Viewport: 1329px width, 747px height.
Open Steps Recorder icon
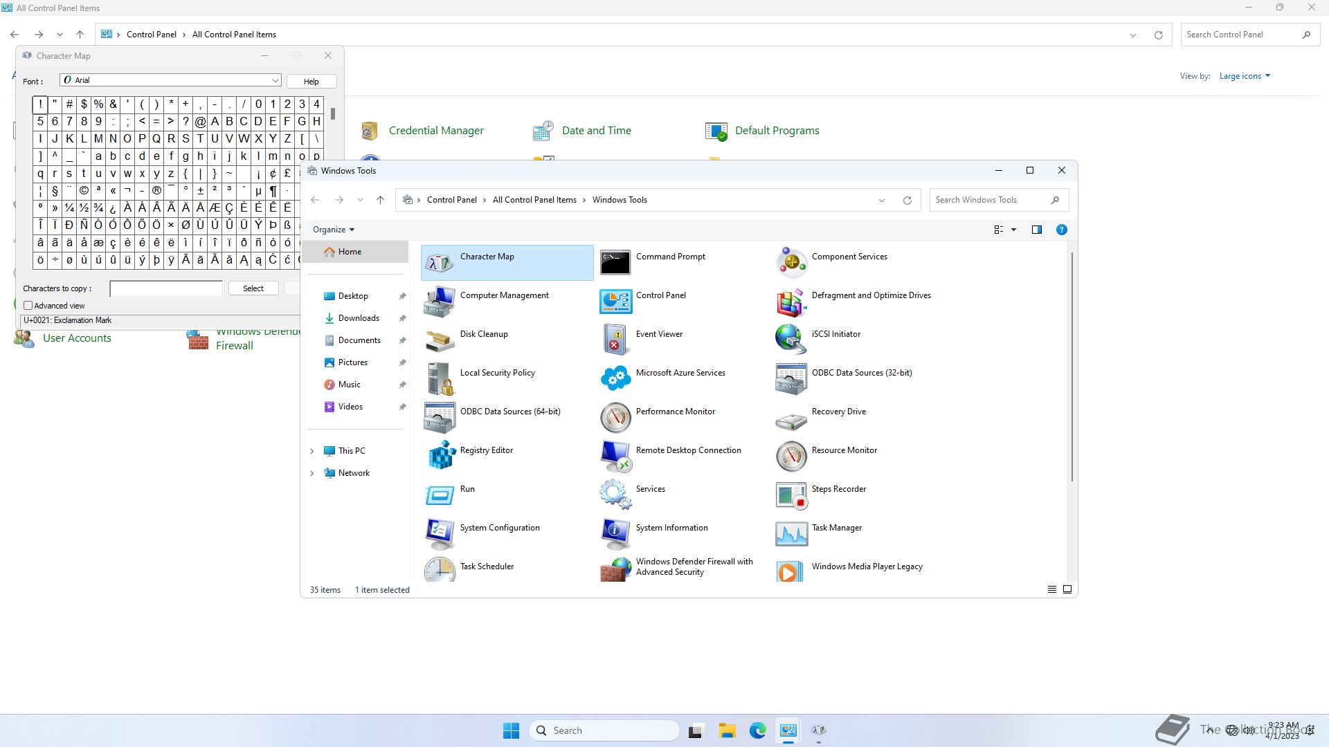[791, 495]
